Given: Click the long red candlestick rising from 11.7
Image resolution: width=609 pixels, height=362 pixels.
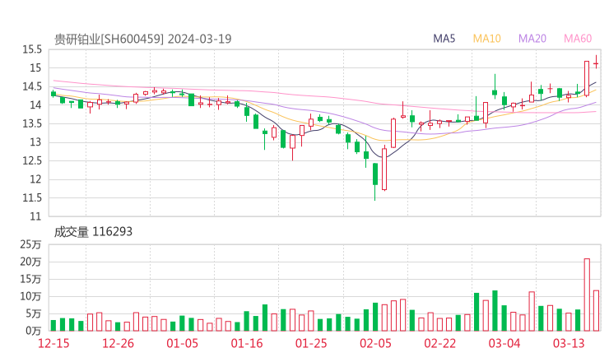Looking at the screenshot, I should (x=384, y=169).
